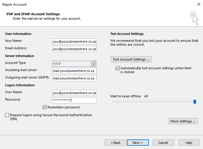Cancel the account repair wizard
The image size is (203, 149).
[163, 143]
